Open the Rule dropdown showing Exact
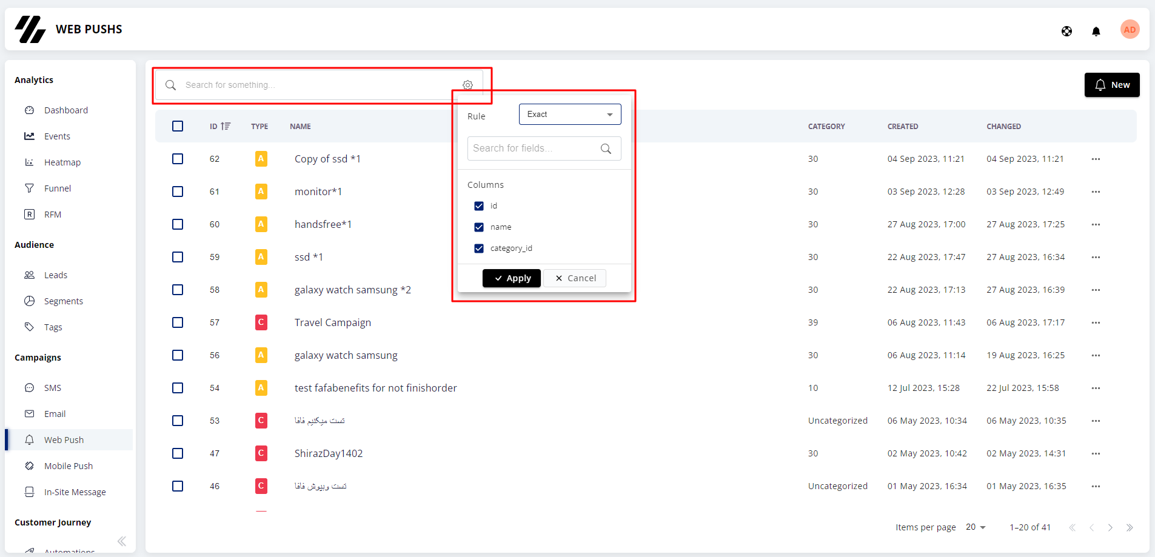 tap(570, 115)
